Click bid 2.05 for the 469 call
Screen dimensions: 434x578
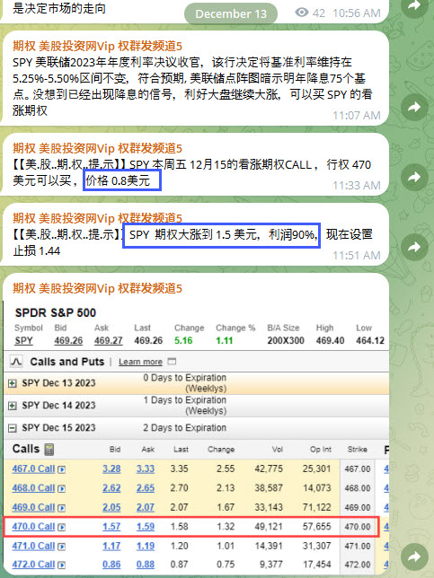point(111,508)
